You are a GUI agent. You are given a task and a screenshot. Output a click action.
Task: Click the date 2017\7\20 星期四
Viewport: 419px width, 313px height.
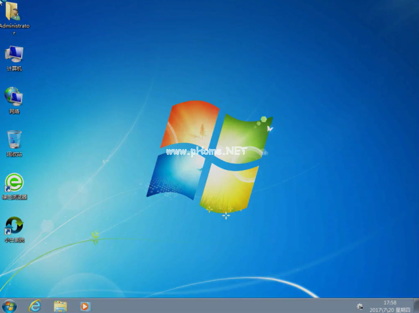[390, 310]
